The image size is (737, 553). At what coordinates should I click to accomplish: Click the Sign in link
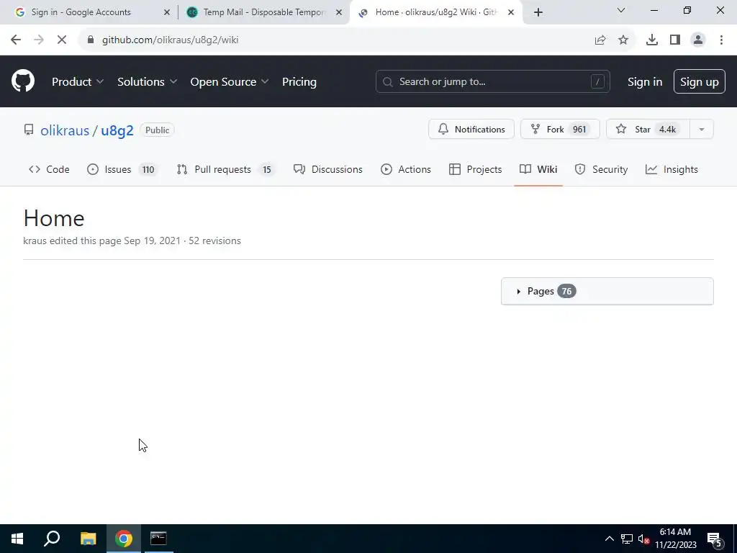click(644, 82)
